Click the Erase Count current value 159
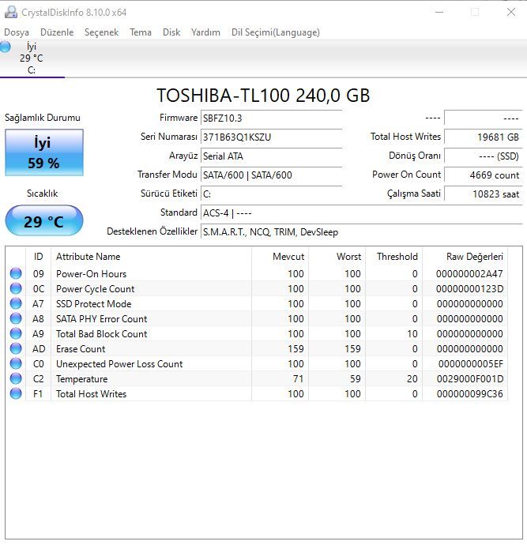The image size is (527, 545). pyautogui.click(x=295, y=348)
